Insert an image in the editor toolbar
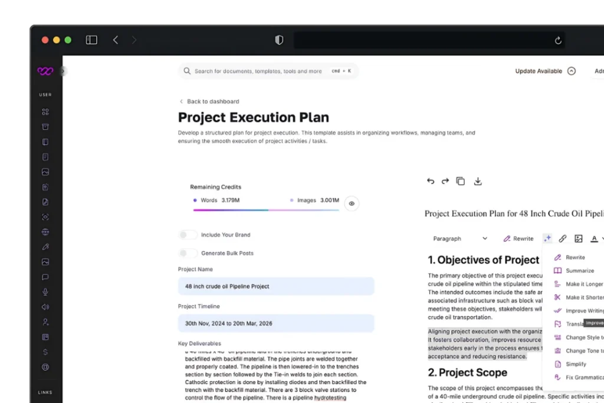604x403 pixels. (x=578, y=239)
